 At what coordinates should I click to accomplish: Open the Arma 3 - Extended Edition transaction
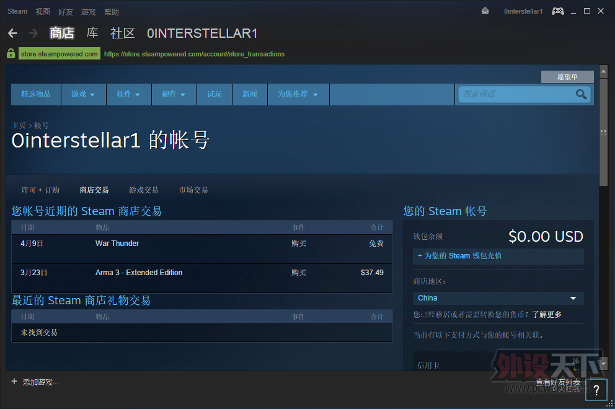pyautogui.click(x=202, y=278)
